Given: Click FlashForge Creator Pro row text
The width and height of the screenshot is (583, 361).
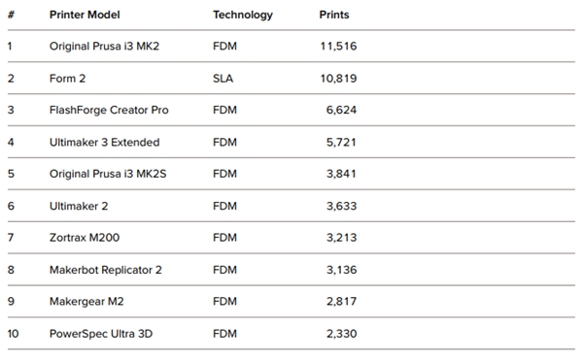Looking at the screenshot, I should (109, 111).
